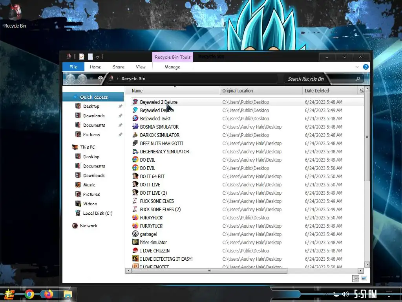This screenshot has height=302, width=402.
Task: Go up one folder level arrow
Action: coord(100,79)
